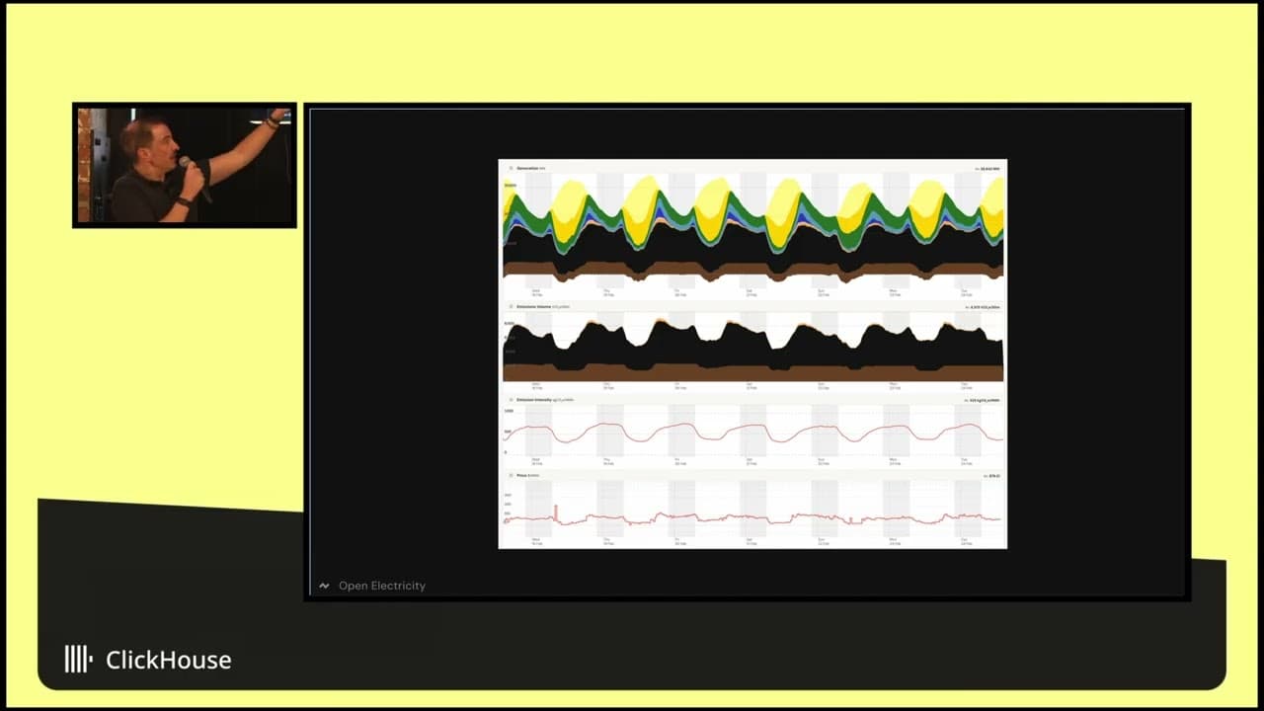Click the Generation average value at top right
This screenshot has width=1264, height=711.
pyautogui.click(x=987, y=169)
